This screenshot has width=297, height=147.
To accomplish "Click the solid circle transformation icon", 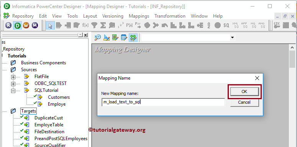I will 217,25.
